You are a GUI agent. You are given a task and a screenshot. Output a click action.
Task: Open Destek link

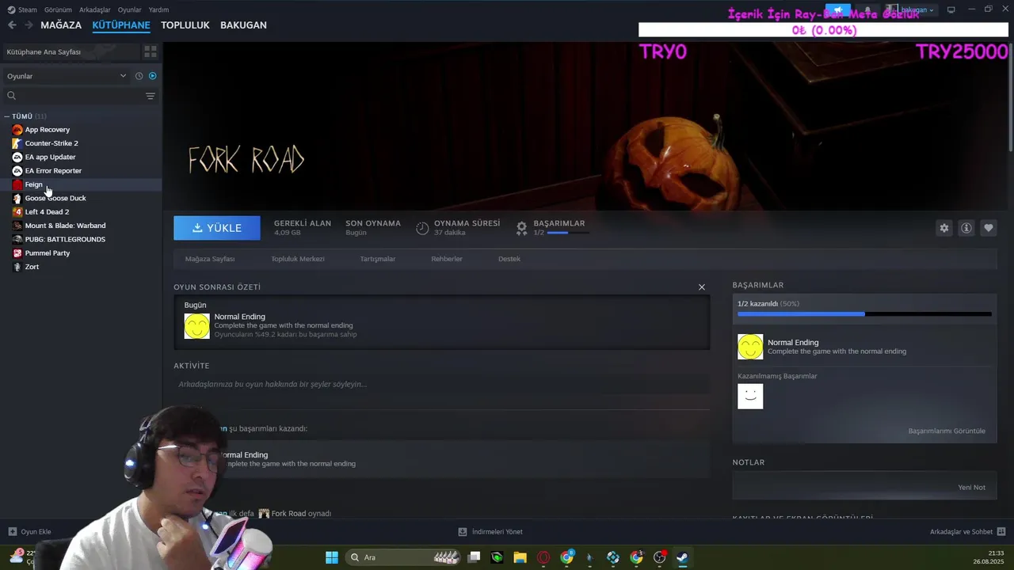click(509, 259)
